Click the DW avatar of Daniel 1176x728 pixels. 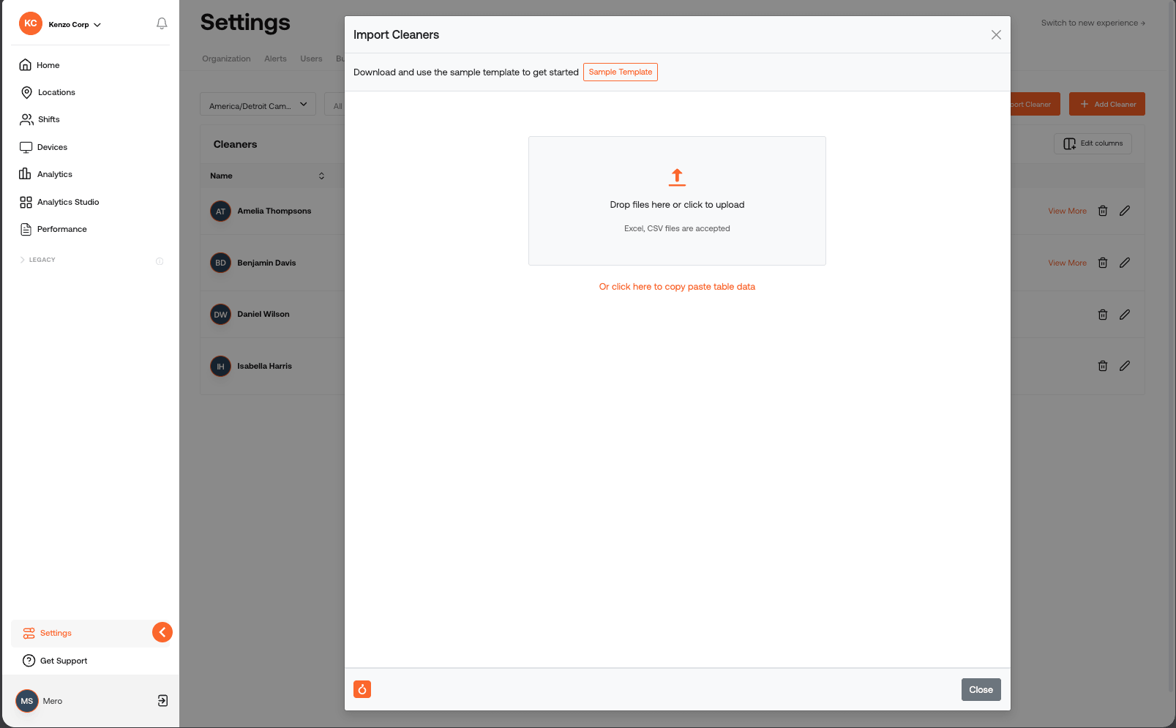click(220, 315)
